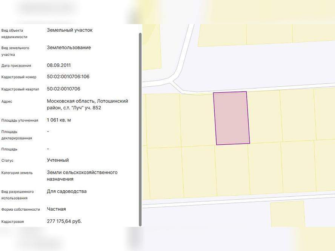
Task: Click the parcel directly left of the highlighted one
Action: click(197, 120)
